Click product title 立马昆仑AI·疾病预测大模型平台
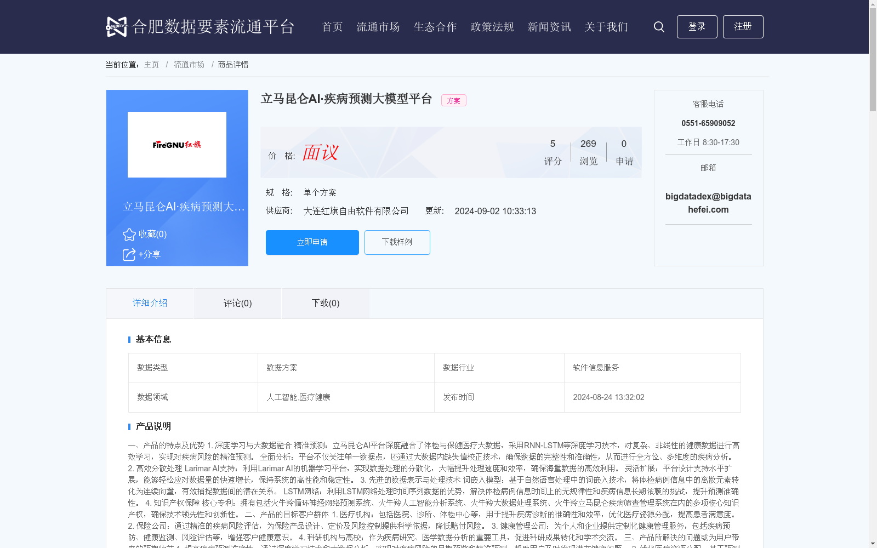 (x=346, y=99)
